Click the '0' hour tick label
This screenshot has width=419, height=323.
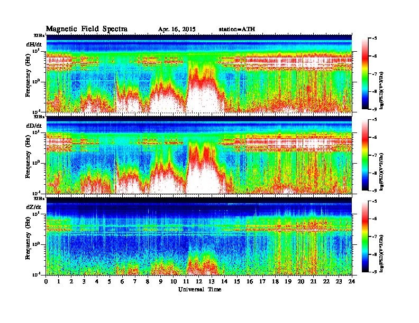coord(46,282)
